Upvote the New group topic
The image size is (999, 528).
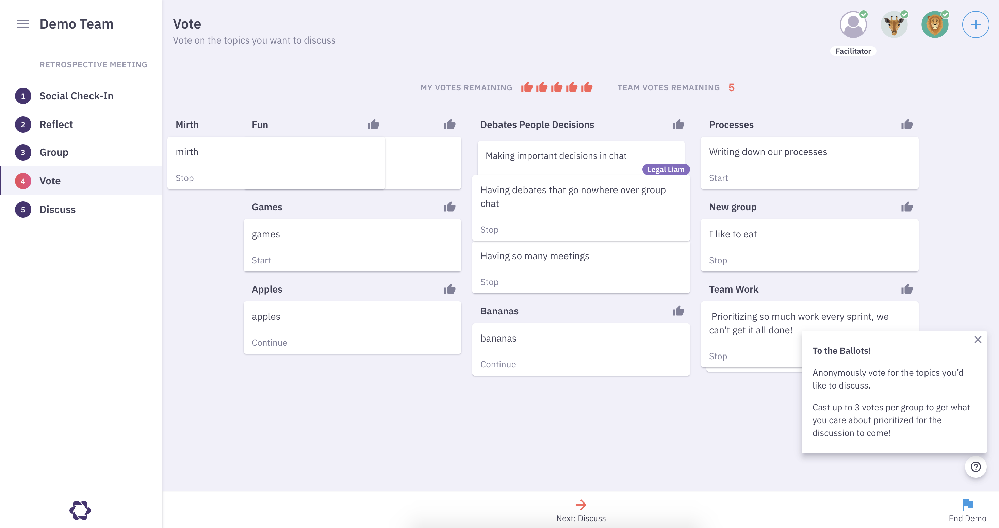pos(907,207)
